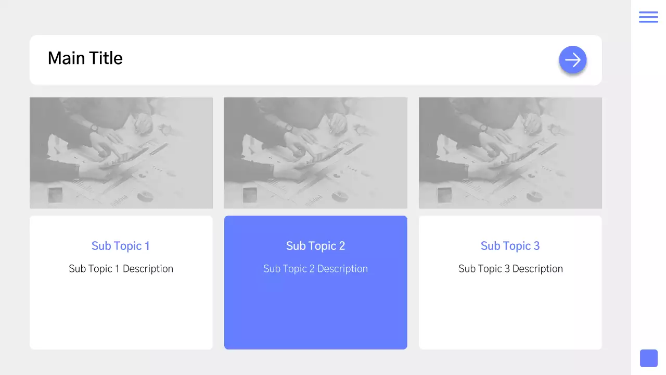Screen dimensions: 666x375
Task: Open the hamburger menu icon
Action: click(648, 17)
